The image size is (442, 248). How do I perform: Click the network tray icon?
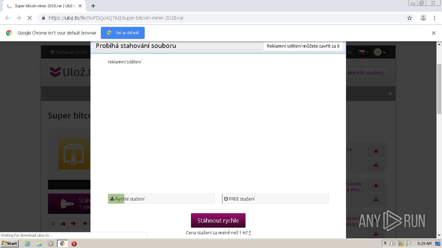(x=401, y=244)
